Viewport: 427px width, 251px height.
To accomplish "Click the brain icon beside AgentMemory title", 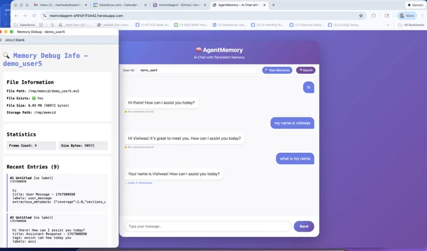I will [198, 50].
